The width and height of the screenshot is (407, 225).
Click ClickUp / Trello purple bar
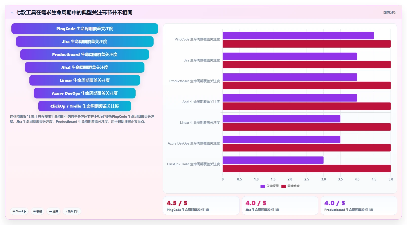point(273,160)
